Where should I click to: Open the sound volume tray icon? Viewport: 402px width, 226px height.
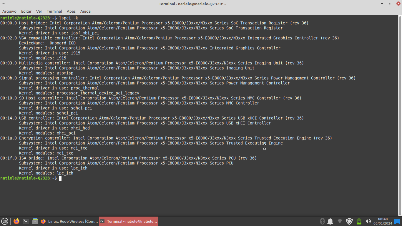point(368,221)
